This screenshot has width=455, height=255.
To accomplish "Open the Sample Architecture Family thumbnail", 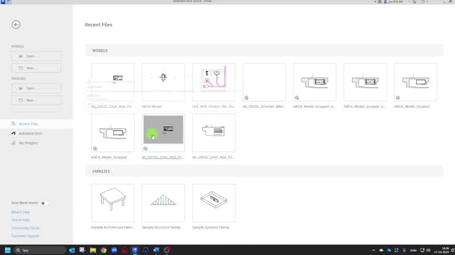I will click(x=113, y=203).
